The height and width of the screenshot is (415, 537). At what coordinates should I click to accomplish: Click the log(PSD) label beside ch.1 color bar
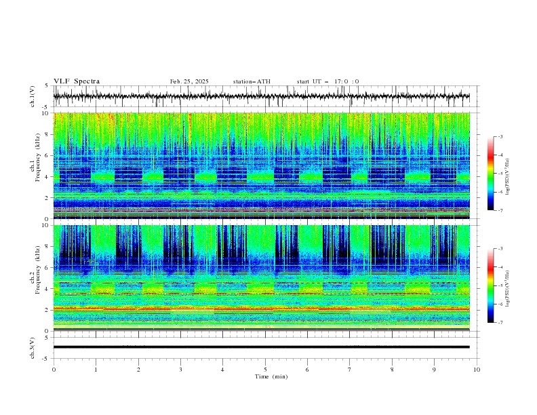pos(507,177)
